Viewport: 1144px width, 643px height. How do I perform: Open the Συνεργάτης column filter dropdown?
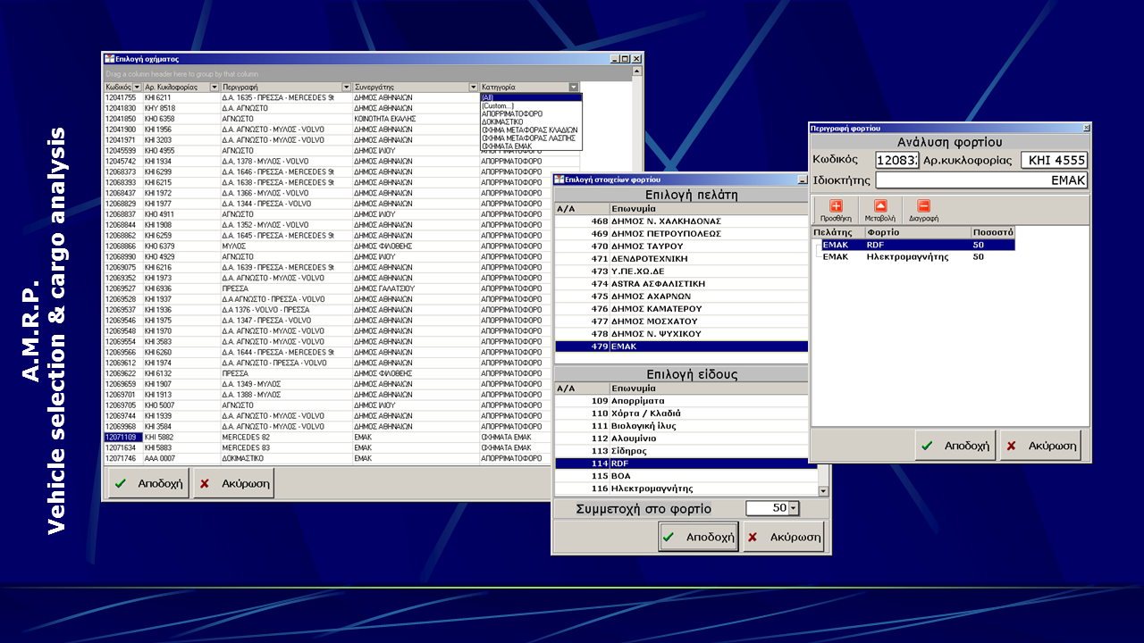point(474,88)
